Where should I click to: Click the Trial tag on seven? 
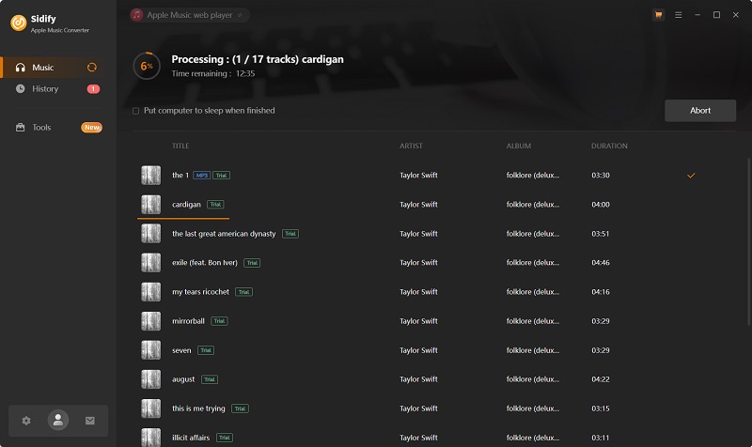pyautogui.click(x=206, y=350)
